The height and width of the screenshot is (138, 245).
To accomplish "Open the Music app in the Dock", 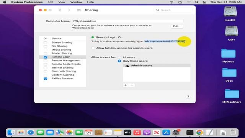I will [137, 133].
